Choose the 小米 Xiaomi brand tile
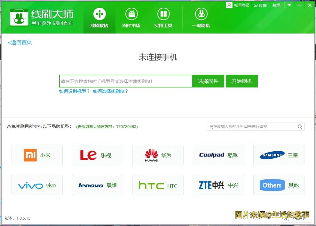The image size is (316, 226). tap(37, 155)
